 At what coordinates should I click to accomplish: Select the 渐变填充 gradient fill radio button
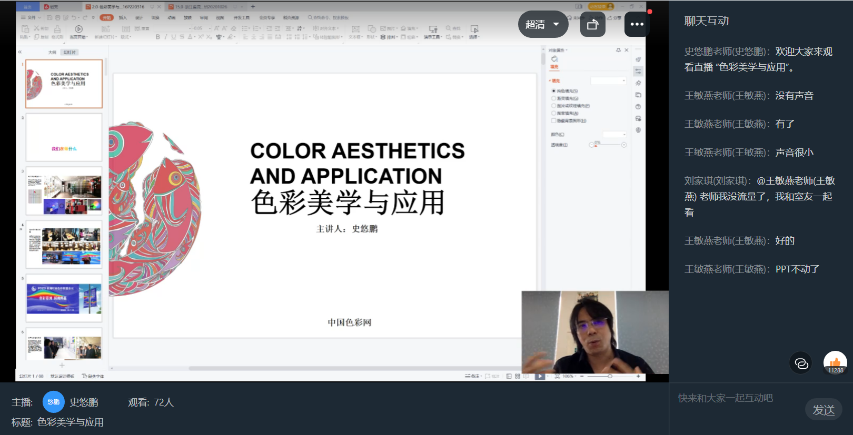pos(553,98)
